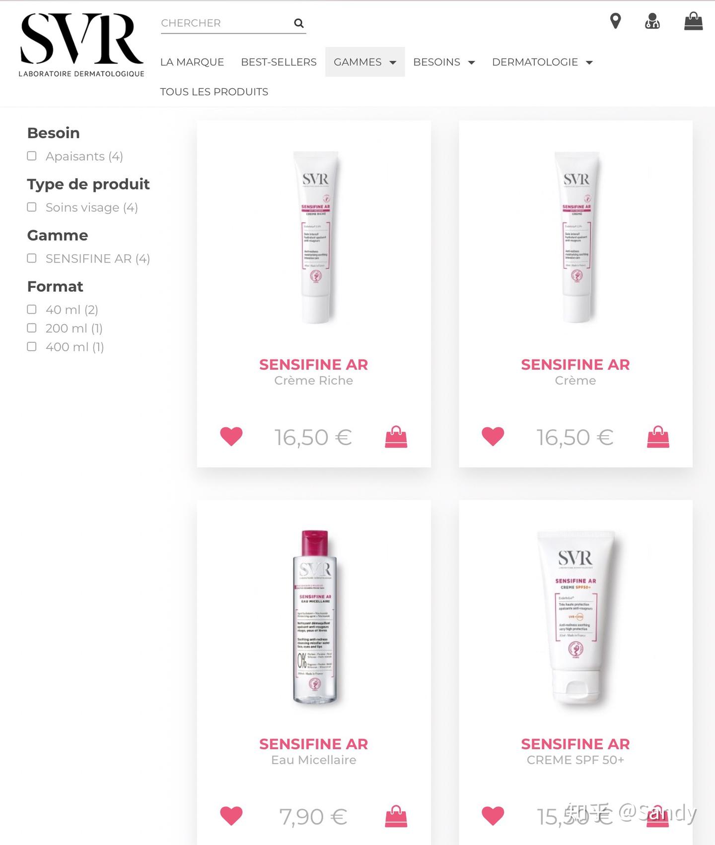Viewport: 715px width, 845px height.
Task: Expand the GAMMES dropdown menu
Action: tap(365, 62)
